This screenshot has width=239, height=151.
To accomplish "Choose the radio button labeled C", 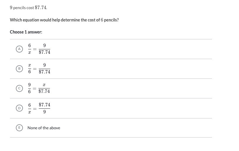I will click(19, 88).
